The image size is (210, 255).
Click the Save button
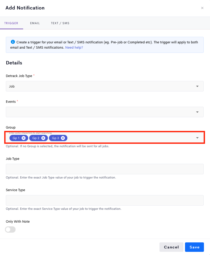194,247
